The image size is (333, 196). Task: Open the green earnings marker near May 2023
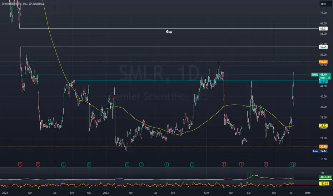(141, 164)
